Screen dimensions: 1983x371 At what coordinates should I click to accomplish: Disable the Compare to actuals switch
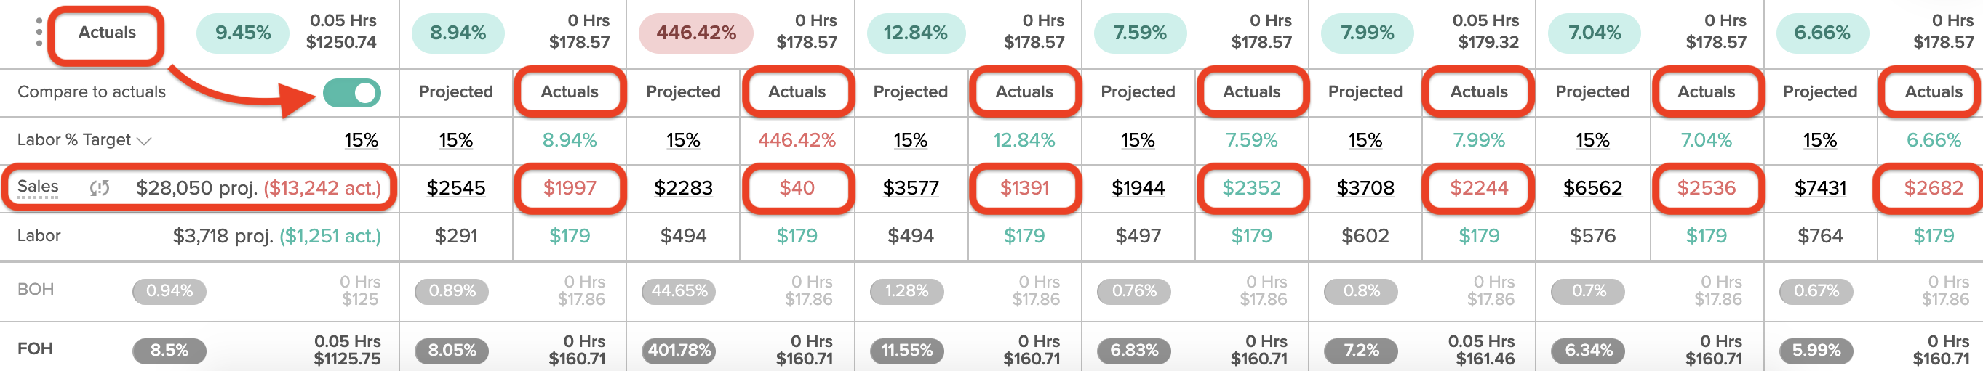pyautogui.click(x=352, y=93)
